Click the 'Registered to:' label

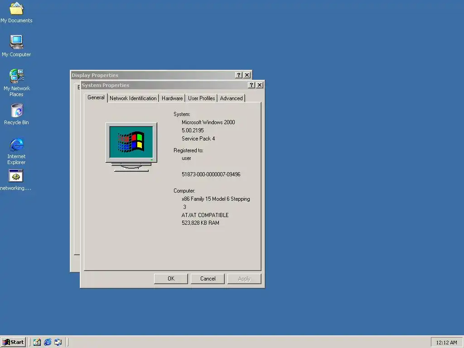click(x=188, y=150)
